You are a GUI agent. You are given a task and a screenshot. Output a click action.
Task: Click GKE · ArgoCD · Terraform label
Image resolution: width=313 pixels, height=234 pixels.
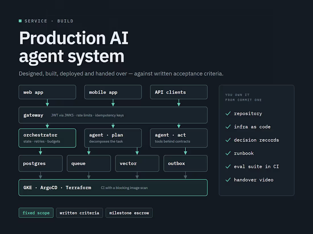(x=57, y=188)
